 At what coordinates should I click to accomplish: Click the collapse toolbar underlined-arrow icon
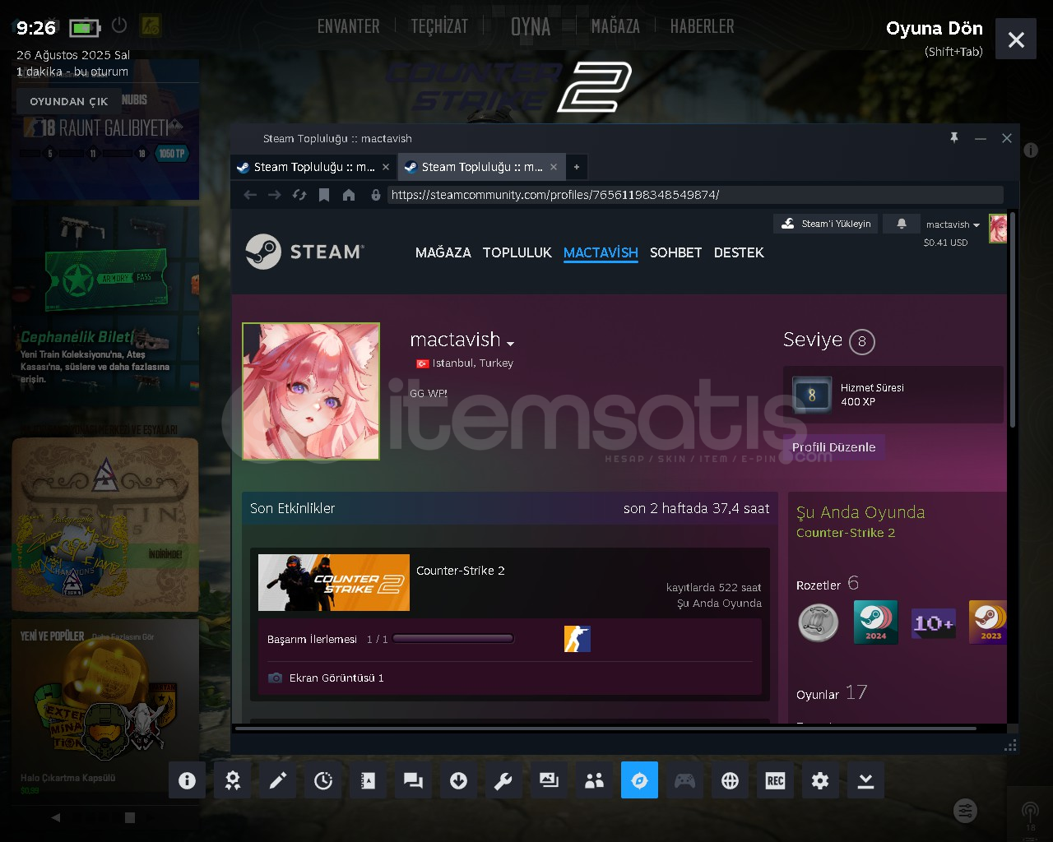[x=865, y=780]
